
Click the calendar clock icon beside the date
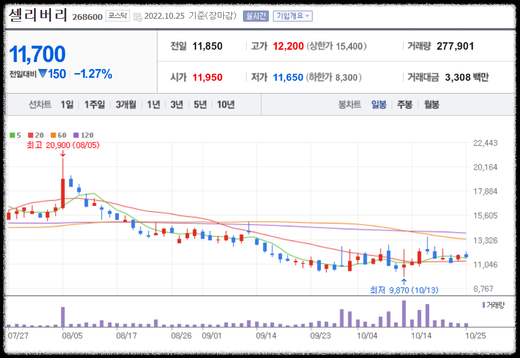tap(138, 16)
